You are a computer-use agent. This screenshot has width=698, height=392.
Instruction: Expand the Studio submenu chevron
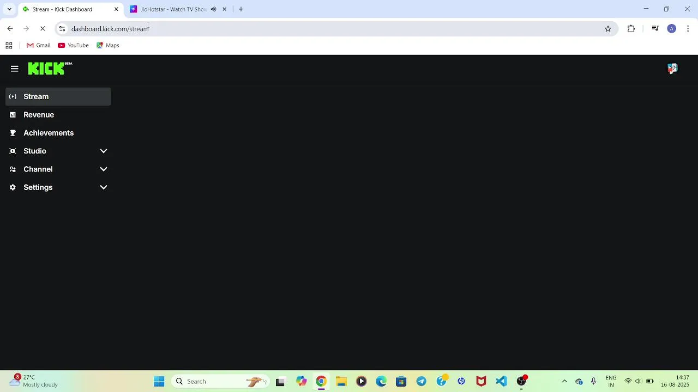104,151
